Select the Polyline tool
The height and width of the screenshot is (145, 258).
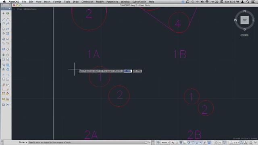pos(4,23)
